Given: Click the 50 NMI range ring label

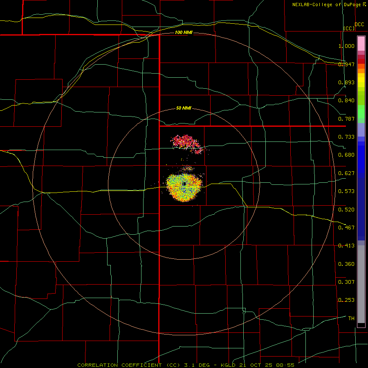Looking at the screenshot, I should point(184,108).
